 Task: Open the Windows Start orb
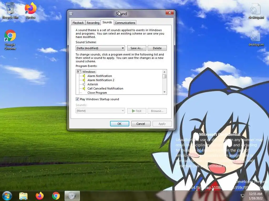[7, 196]
